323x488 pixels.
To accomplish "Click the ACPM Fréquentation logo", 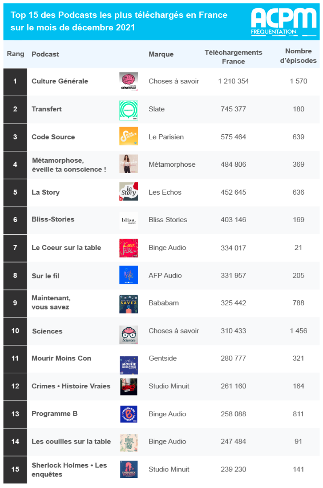I will click(283, 21).
